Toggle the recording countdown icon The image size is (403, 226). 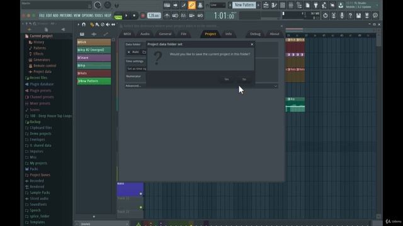pyautogui.click(x=183, y=16)
